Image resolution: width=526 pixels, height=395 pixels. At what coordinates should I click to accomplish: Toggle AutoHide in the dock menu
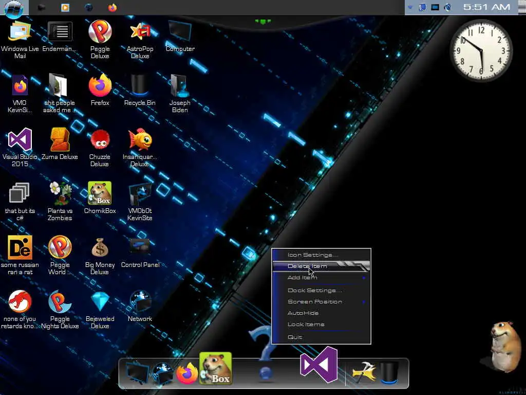coord(321,313)
